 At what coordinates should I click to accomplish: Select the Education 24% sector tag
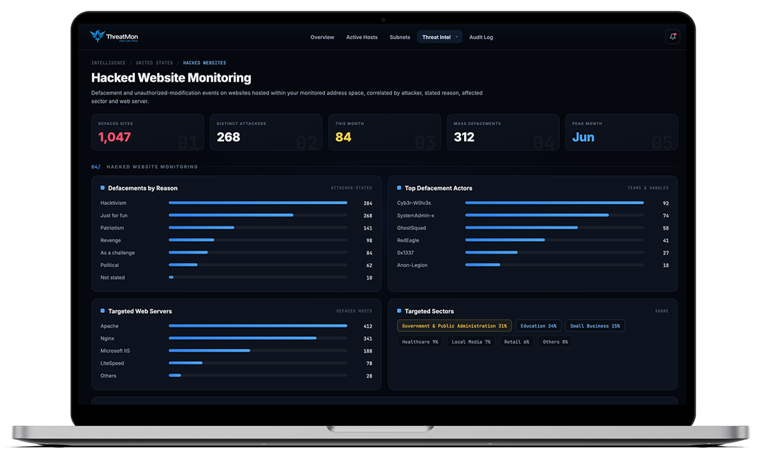(x=538, y=326)
